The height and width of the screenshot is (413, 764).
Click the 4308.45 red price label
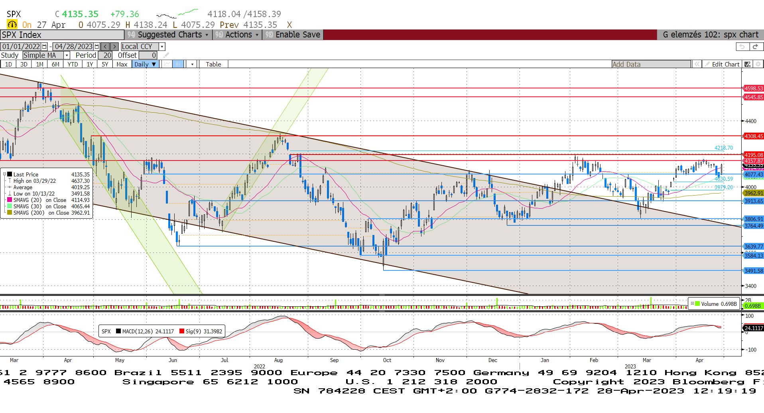[x=754, y=136]
